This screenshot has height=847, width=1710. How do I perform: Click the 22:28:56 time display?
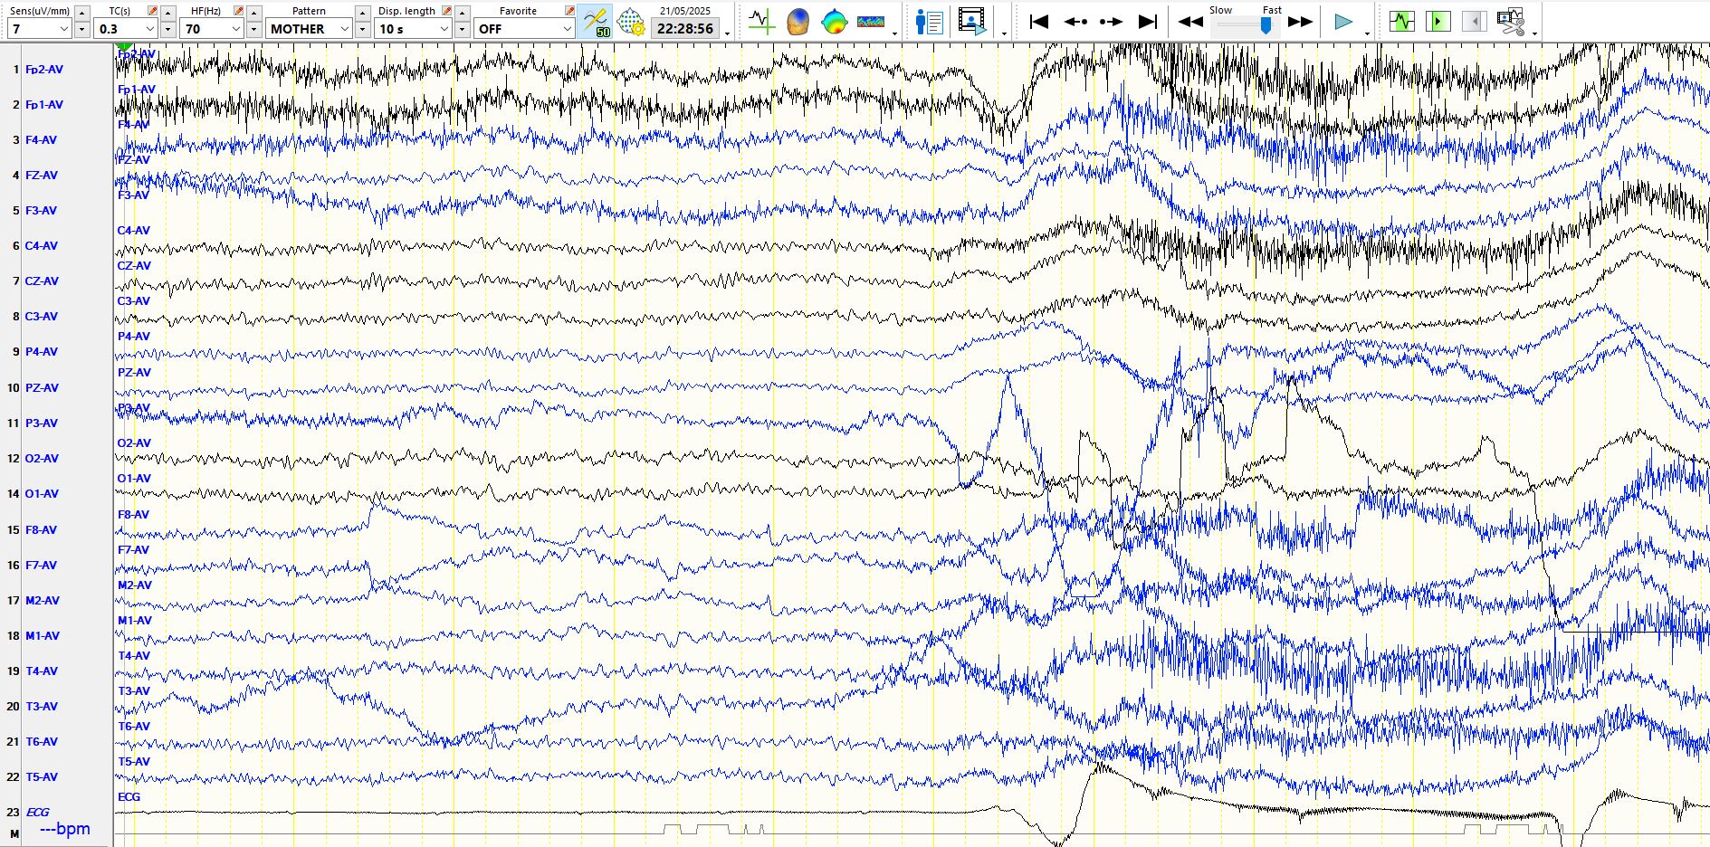[685, 29]
